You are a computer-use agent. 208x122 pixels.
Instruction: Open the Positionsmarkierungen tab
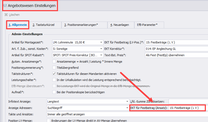(x=81, y=25)
